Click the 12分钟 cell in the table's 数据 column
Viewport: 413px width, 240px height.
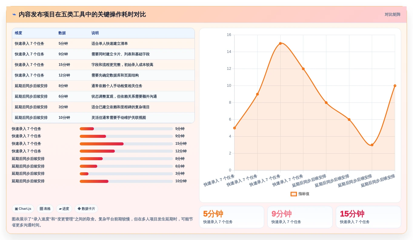click(x=64, y=75)
